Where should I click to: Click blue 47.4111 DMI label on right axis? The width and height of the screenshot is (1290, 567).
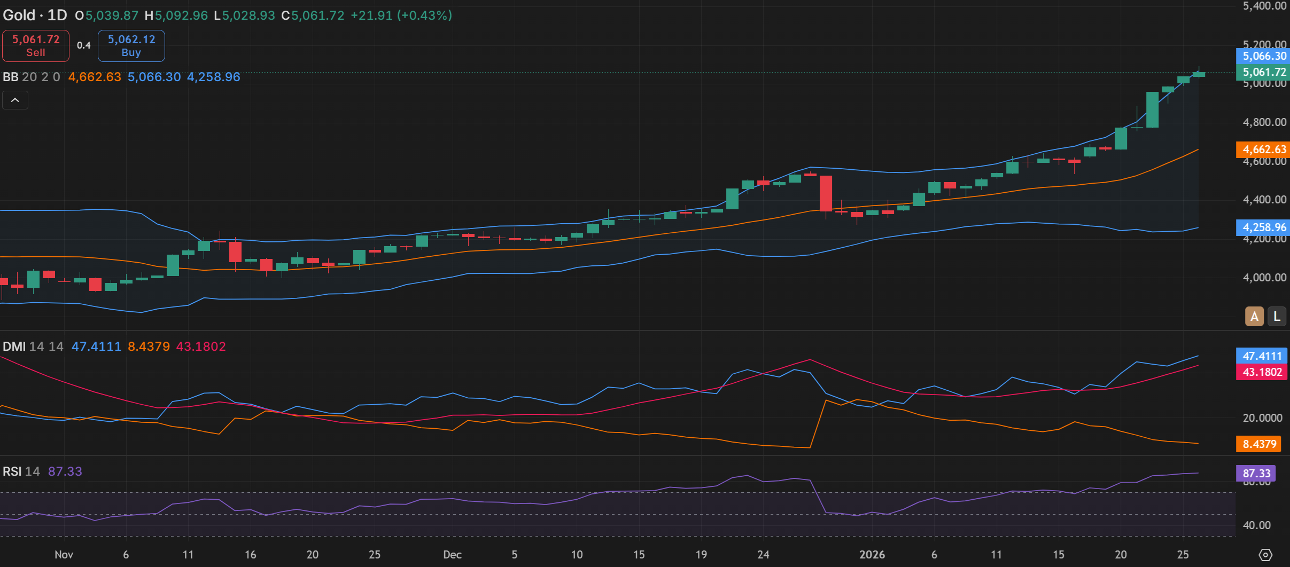tap(1261, 356)
